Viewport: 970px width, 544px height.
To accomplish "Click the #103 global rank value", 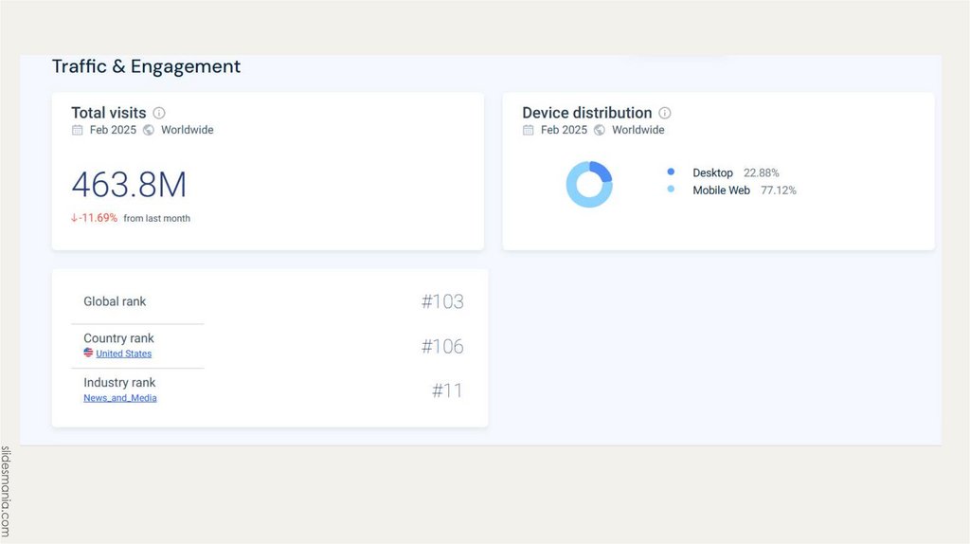I will tap(442, 302).
